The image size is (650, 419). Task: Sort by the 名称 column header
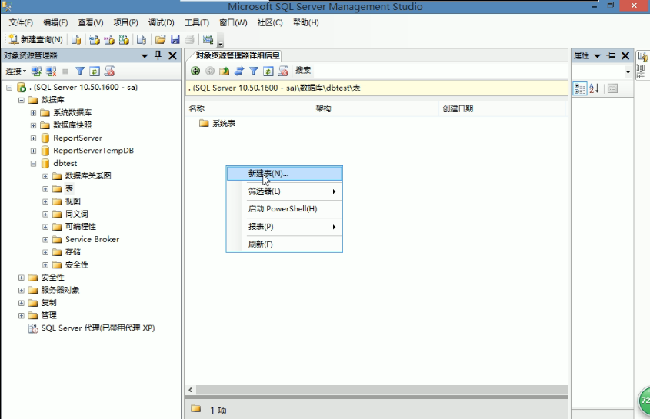[x=248, y=108]
